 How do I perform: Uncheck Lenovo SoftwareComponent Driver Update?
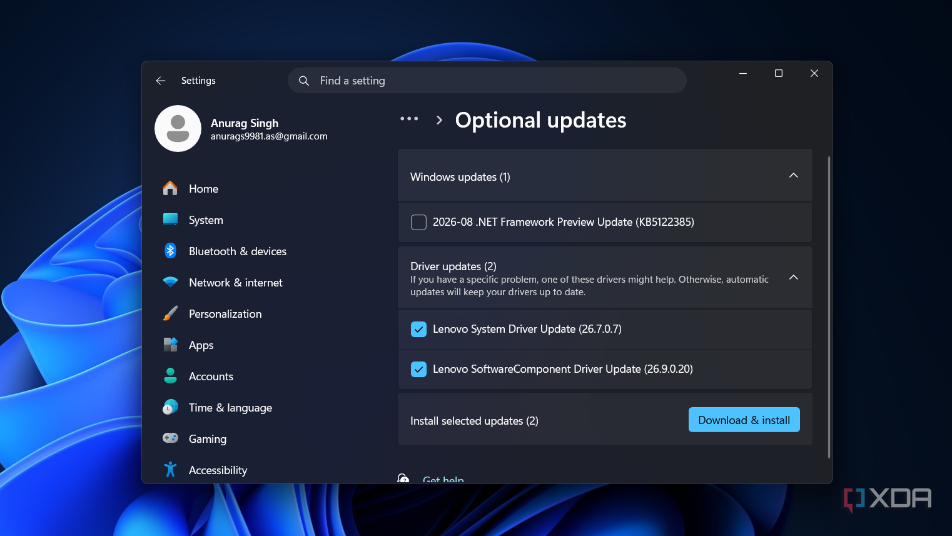coord(418,369)
